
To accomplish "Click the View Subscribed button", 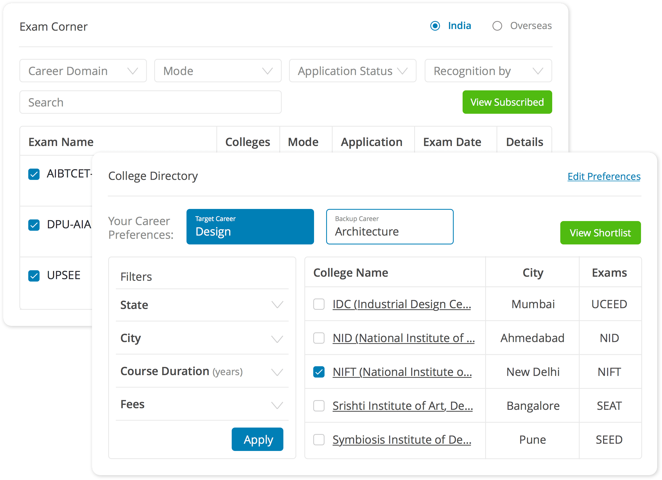I will (507, 102).
